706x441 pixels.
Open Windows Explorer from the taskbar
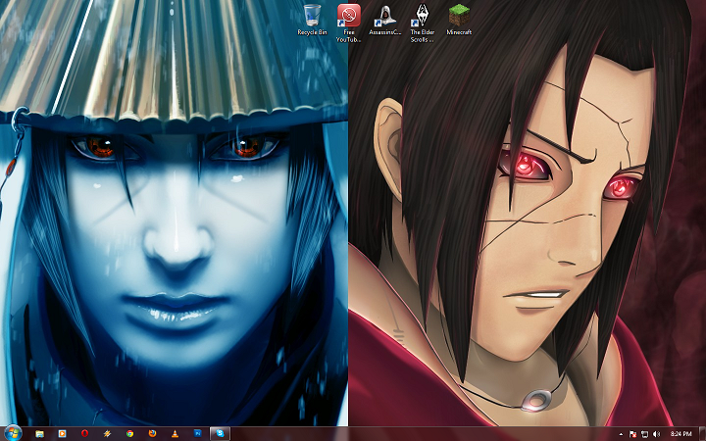40,432
